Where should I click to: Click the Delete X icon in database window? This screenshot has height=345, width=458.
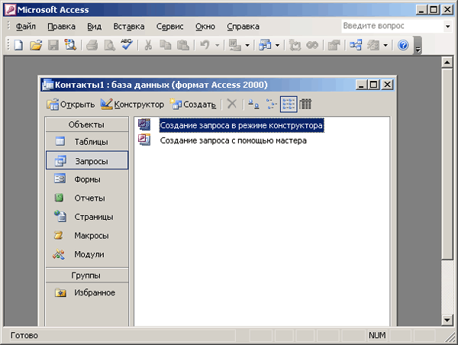click(232, 104)
